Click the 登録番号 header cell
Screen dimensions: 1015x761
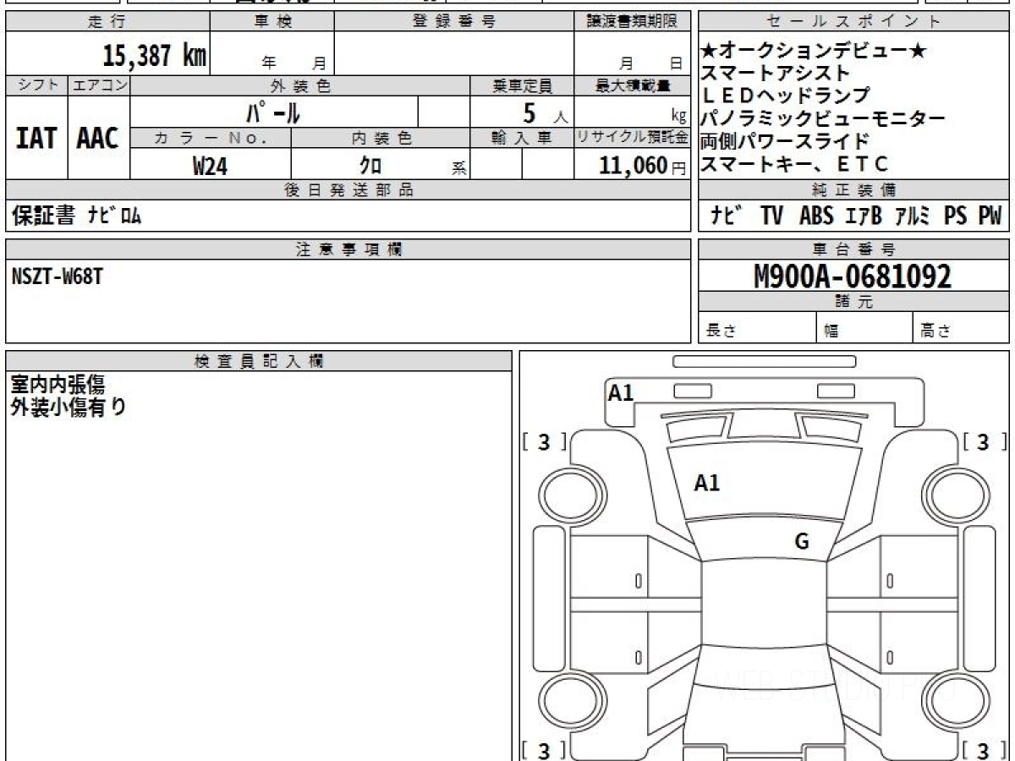[454, 22]
